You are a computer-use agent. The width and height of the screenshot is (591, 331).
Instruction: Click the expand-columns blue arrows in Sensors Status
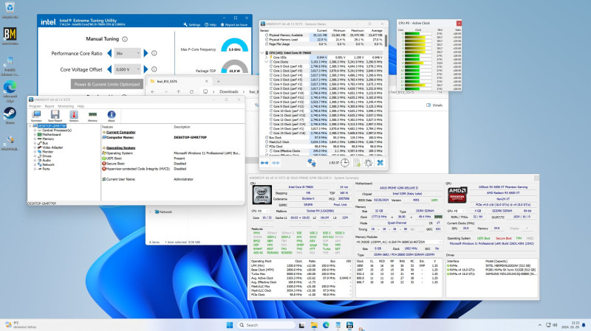pos(264,163)
